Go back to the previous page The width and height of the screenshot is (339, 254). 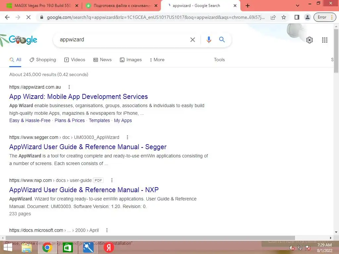pyautogui.click(x=7, y=17)
